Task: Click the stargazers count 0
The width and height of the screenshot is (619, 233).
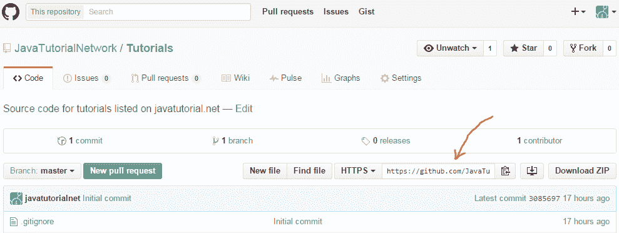Action: [550, 48]
